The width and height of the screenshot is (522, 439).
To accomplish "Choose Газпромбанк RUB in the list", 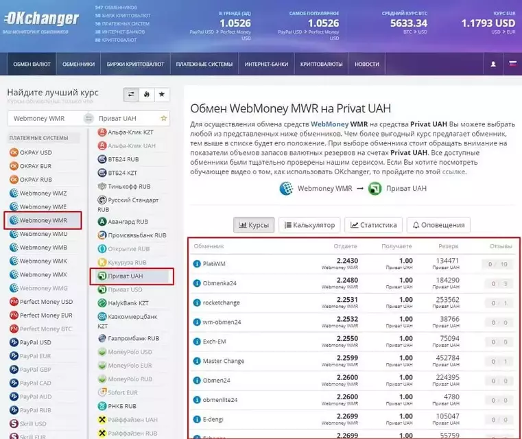I will coord(128,338).
